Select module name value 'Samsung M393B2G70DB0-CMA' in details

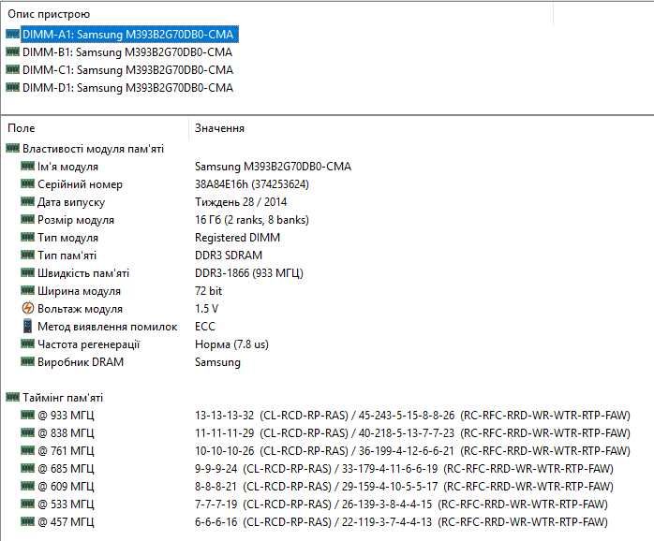tap(273, 167)
